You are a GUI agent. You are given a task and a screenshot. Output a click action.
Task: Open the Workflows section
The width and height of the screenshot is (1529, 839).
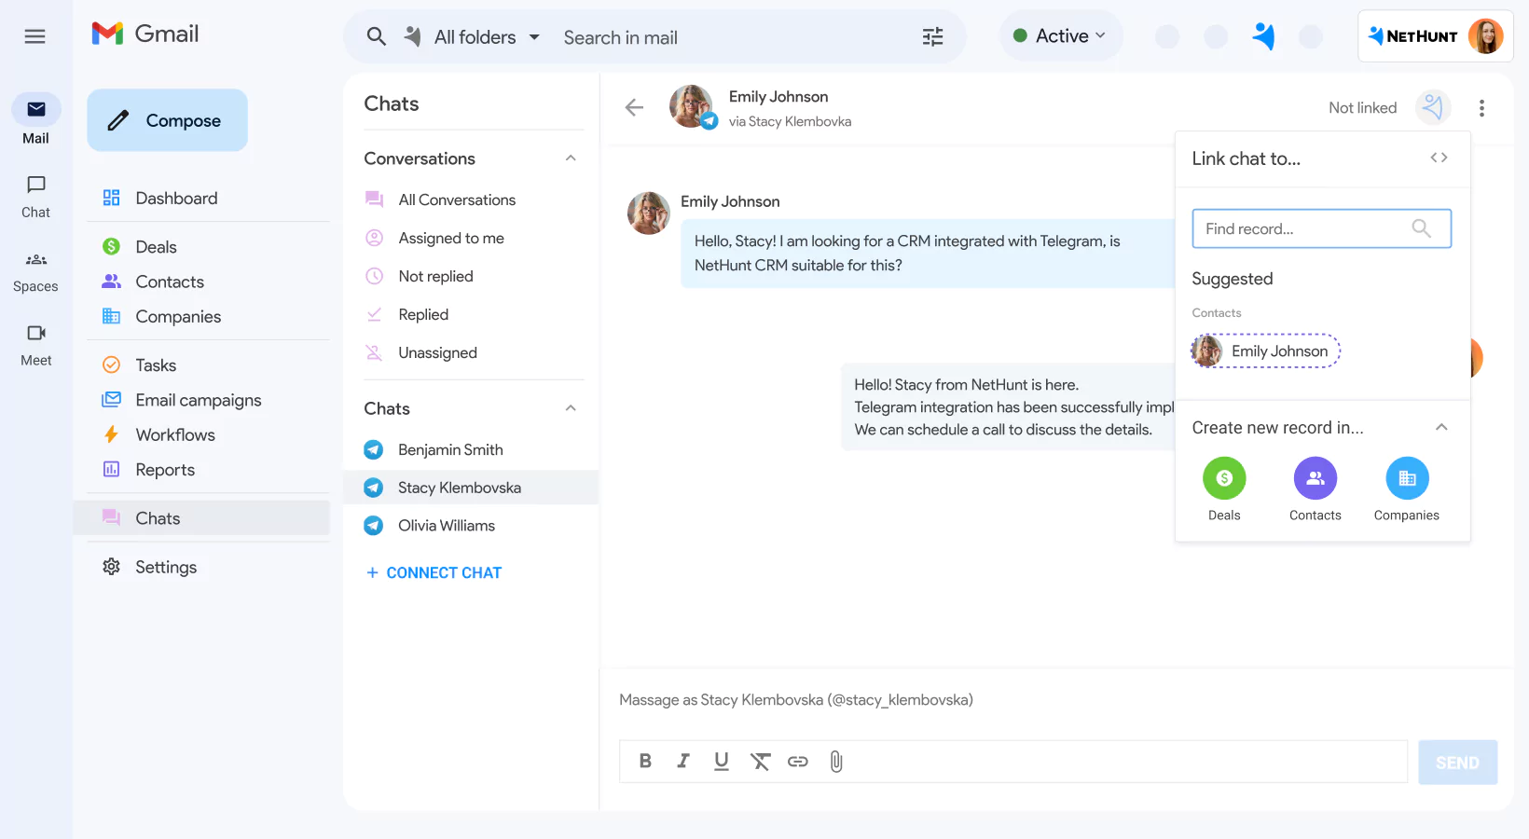(x=174, y=434)
